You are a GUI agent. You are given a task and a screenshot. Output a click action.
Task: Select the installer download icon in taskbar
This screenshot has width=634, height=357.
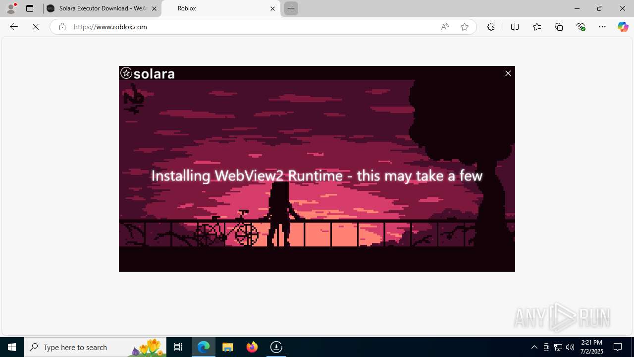pyautogui.click(x=276, y=347)
